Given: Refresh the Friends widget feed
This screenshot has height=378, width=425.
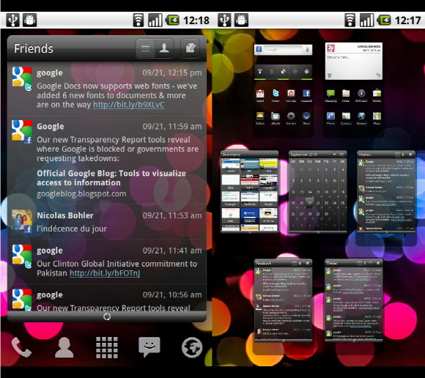Looking at the screenshot, I should coord(107,316).
